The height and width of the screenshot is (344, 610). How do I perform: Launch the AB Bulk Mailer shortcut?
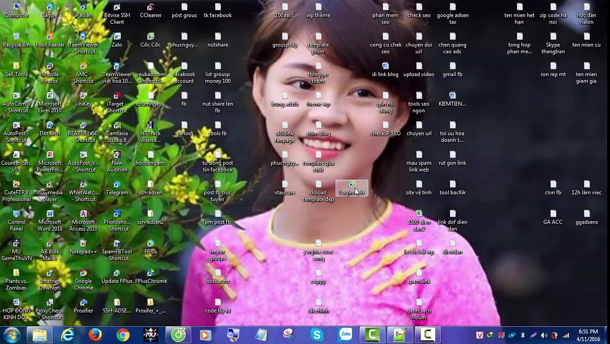tap(50, 251)
